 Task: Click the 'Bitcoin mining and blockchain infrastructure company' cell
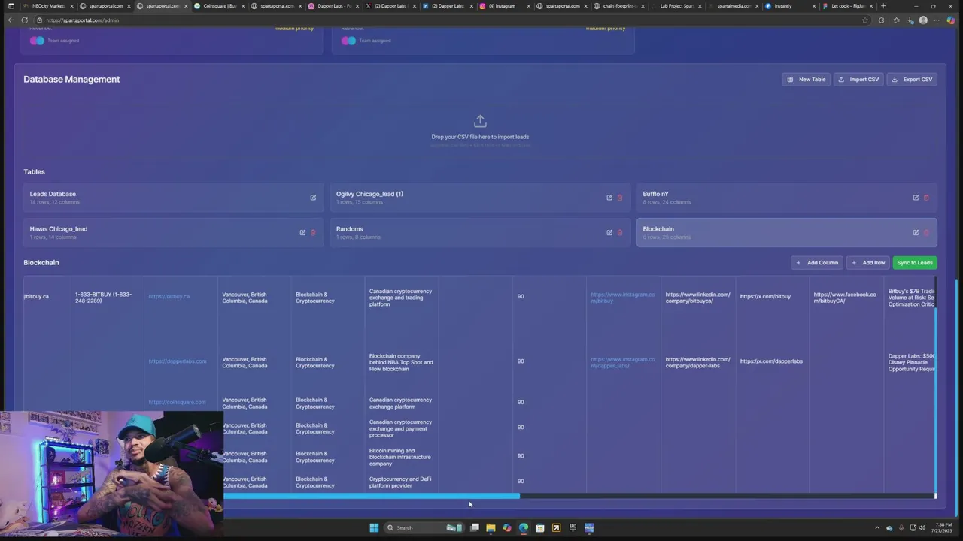(400, 457)
